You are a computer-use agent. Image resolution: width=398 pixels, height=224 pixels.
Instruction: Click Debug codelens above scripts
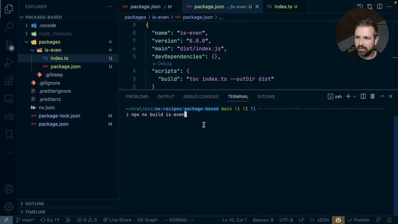[162, 63]
